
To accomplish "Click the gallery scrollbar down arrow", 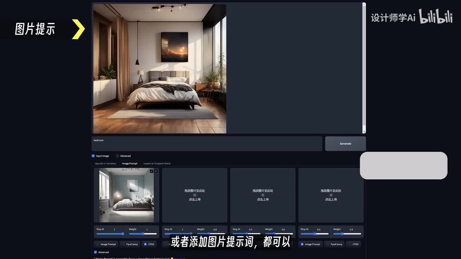I will 364,132.
